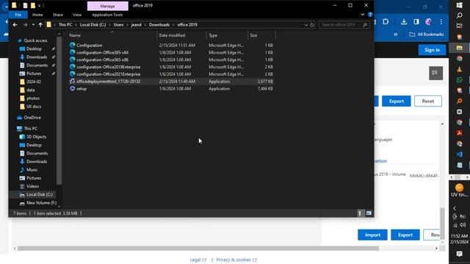Viewport: 470px width, 264px height.
Task: Switch to the View ribbon tab
Action: (x=77, y=15)
